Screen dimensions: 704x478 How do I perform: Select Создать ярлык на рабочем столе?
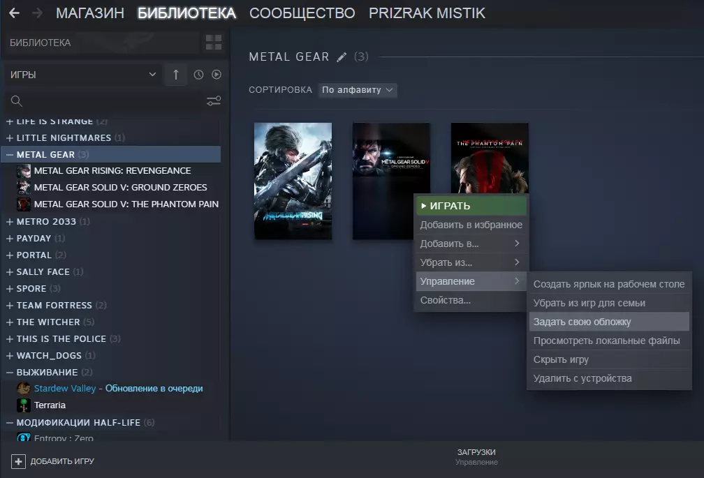coord(609,284)
